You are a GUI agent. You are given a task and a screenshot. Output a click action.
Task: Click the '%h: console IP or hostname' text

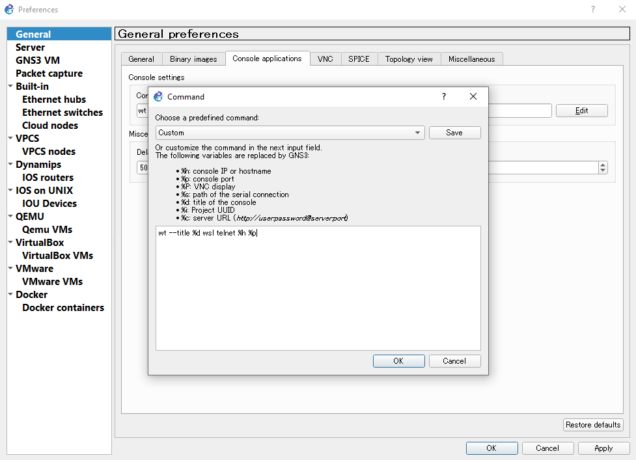tap(226, 171)
